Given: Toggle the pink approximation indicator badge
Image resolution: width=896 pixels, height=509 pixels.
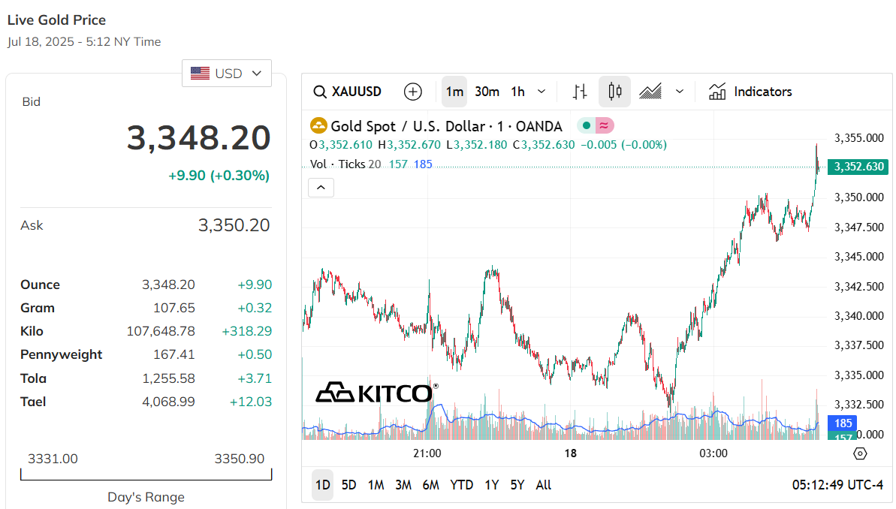Looking at the screenshot, I should [x=604, y=126].
